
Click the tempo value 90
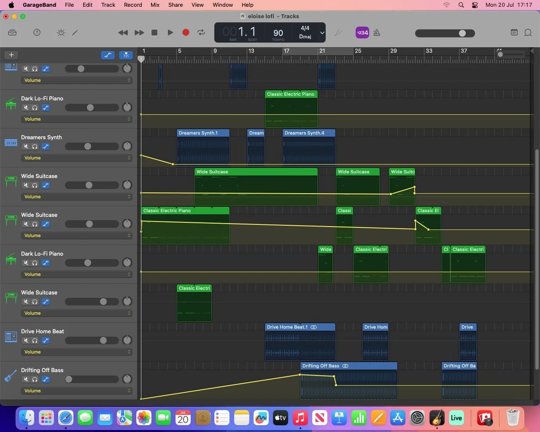(278, 32)
